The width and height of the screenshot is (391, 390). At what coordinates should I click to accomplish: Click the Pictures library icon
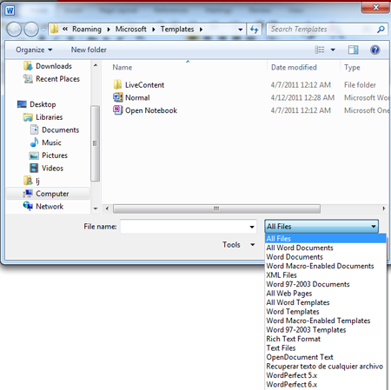pos(34,155)
